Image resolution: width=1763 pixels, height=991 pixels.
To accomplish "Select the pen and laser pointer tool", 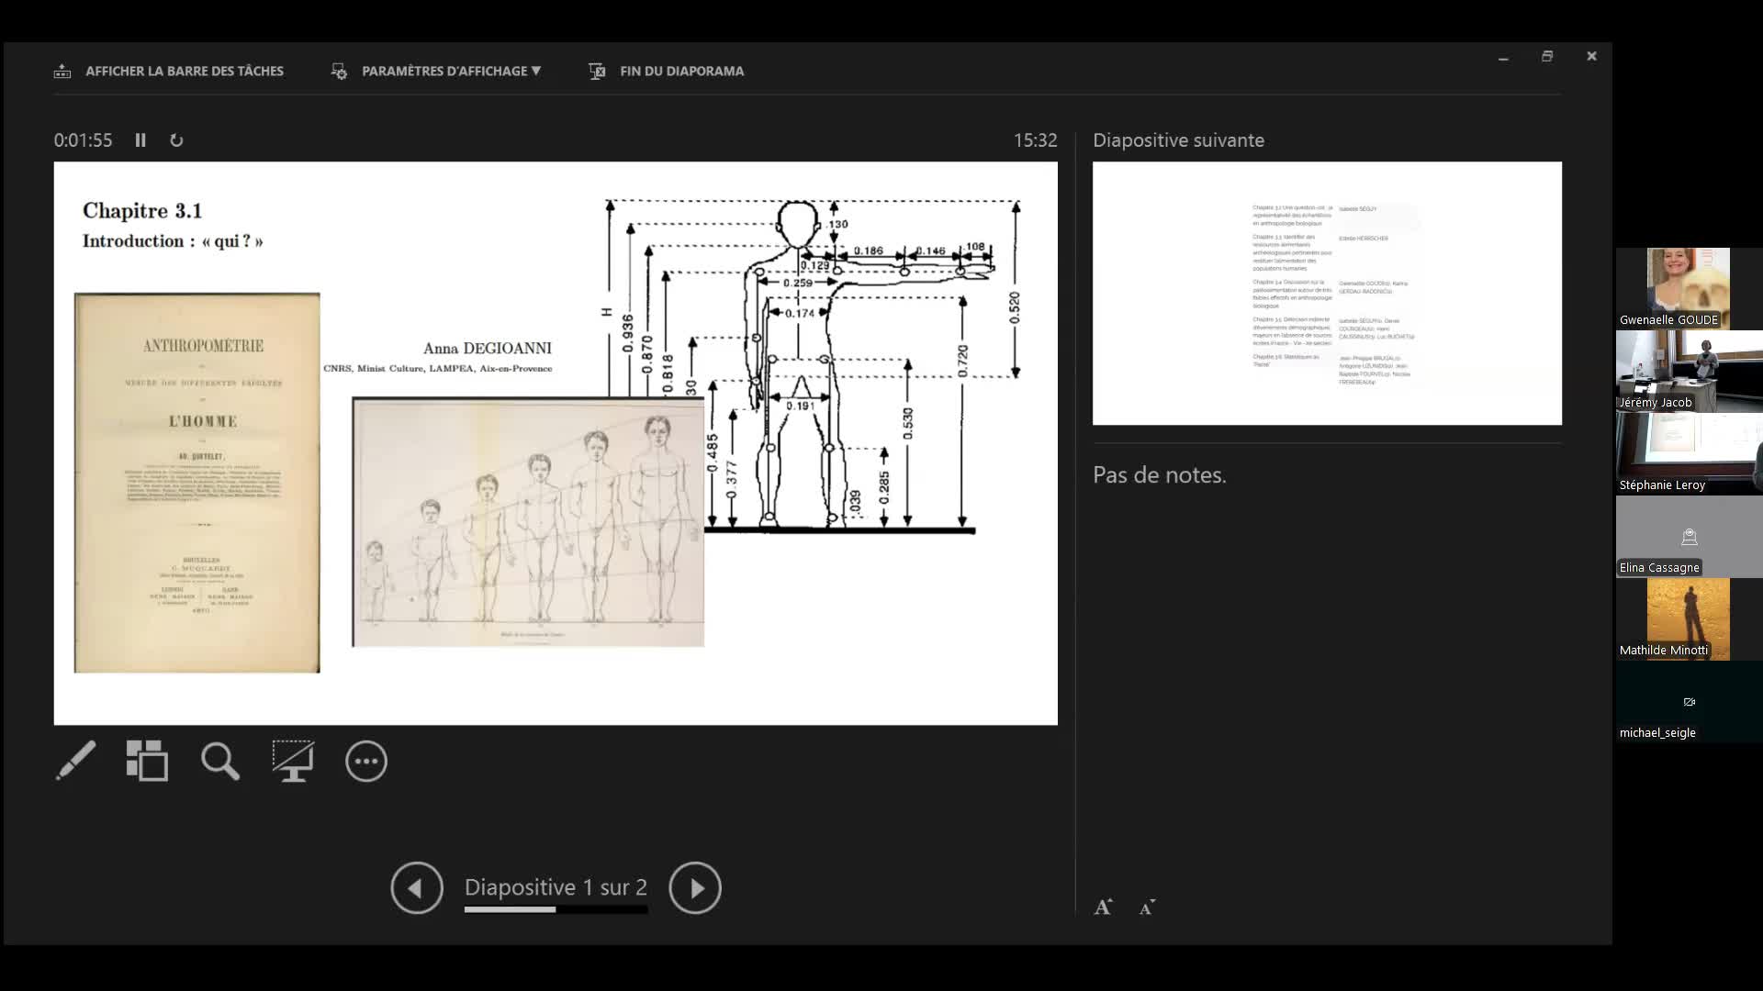I will click(75, 761).
